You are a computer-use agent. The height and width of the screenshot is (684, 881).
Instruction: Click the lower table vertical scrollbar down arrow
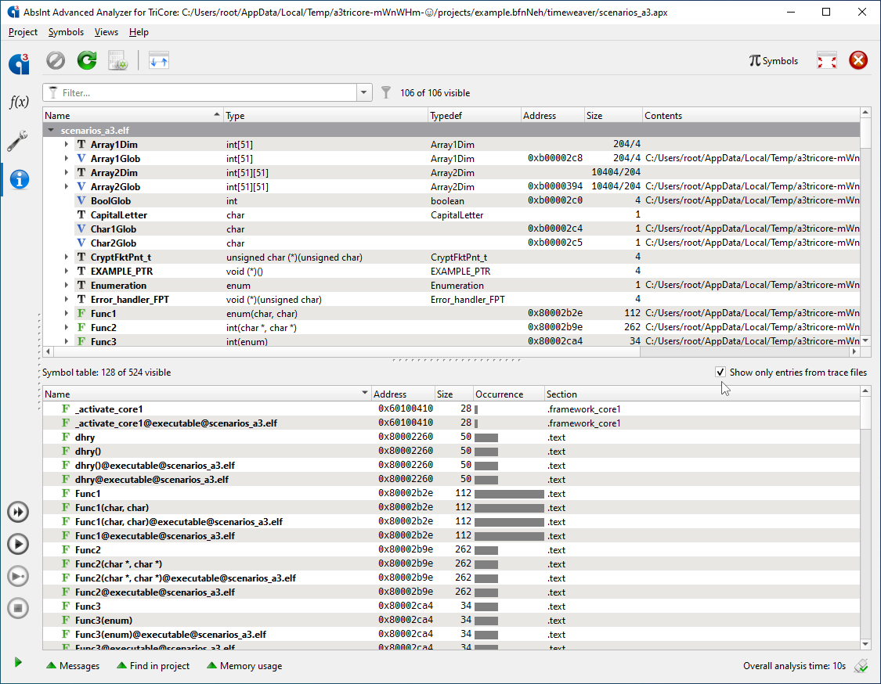(865, 644)
